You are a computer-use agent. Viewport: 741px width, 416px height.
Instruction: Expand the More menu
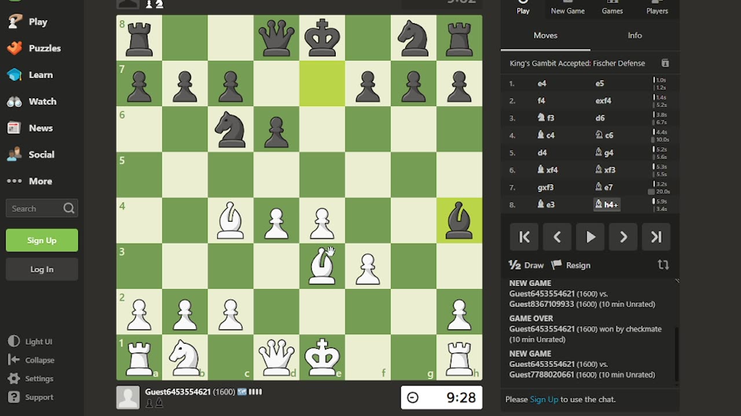click(30, 181)
